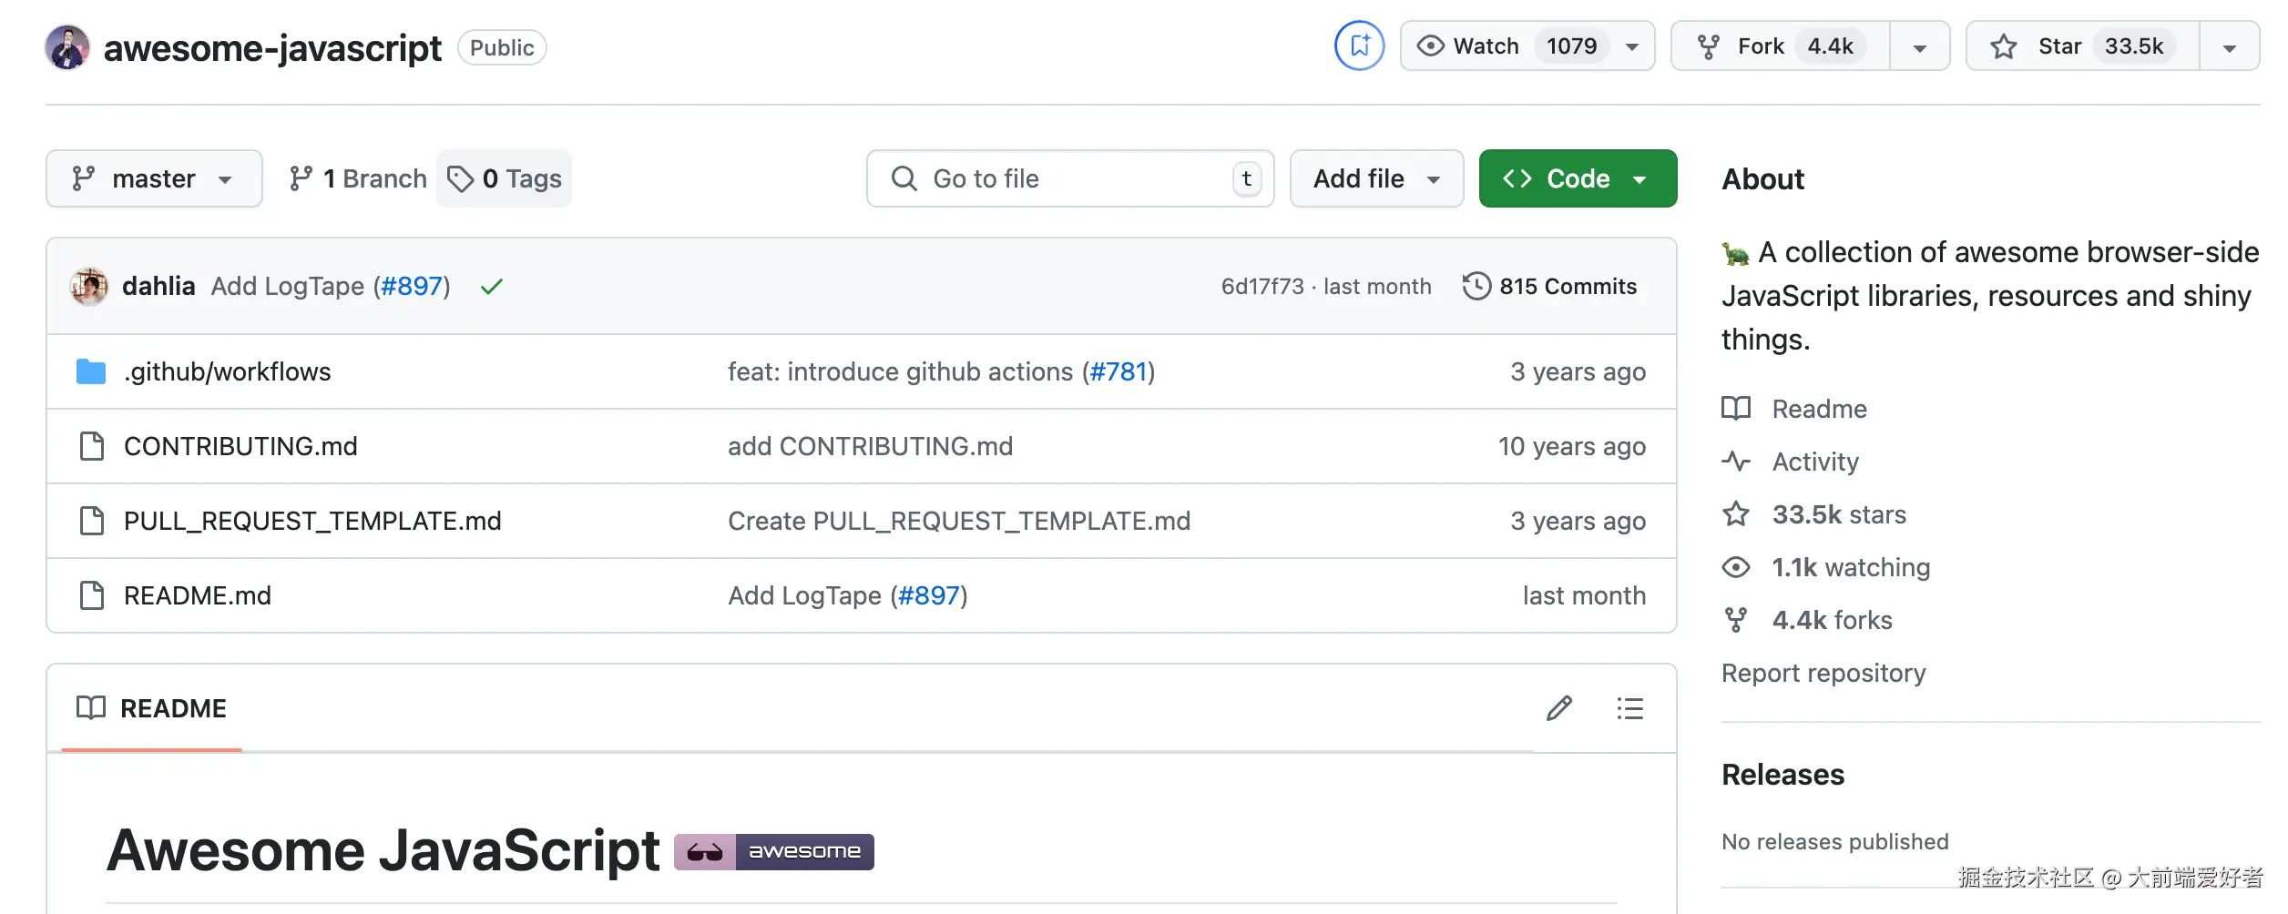
Task: Open the Add file dropdown
Action: tap(1376, 178)
